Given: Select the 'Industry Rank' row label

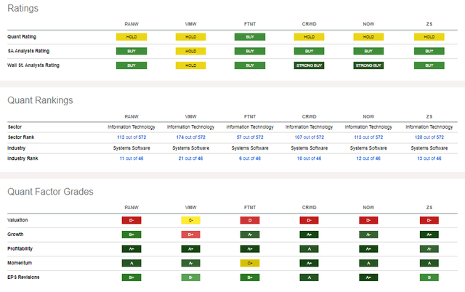Looking at the screenshot, I should click(23, 158).
